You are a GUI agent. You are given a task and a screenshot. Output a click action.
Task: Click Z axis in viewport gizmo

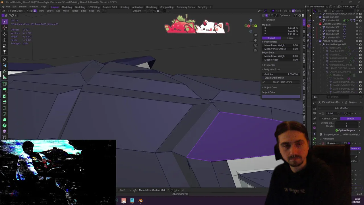click(x=251, y=20)
